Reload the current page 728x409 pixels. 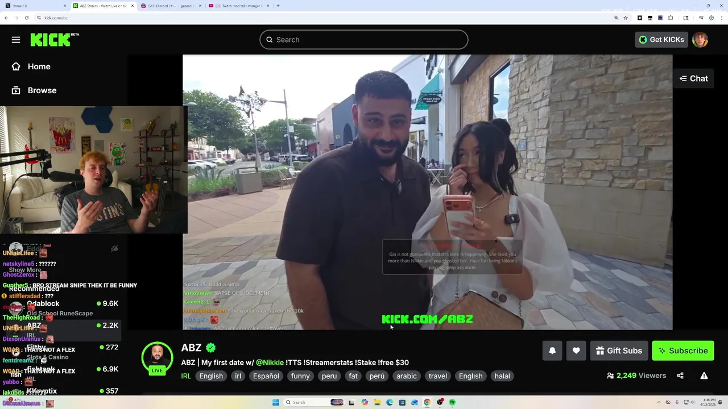point(26,18)
